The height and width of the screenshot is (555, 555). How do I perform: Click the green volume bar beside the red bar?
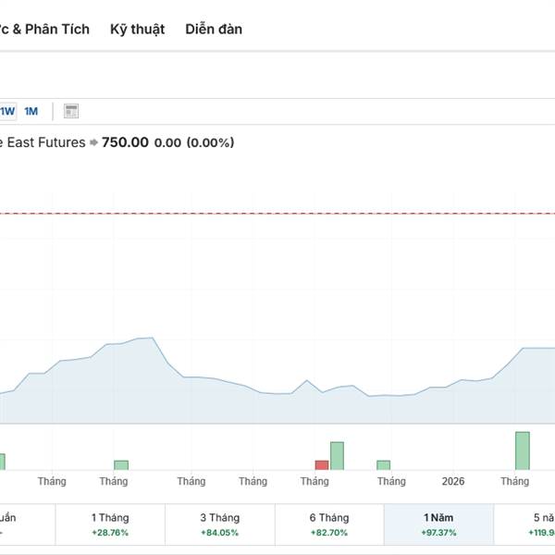337,455
